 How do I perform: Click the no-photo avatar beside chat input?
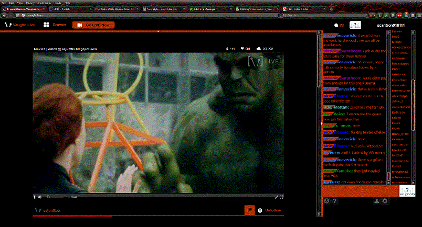[407, 191]
